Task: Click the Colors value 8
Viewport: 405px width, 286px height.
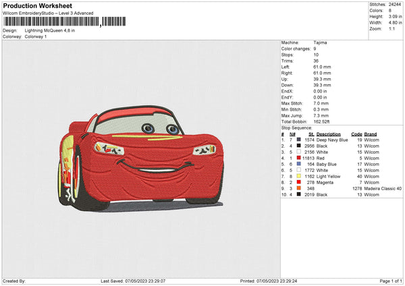Action: pos(390,11)
